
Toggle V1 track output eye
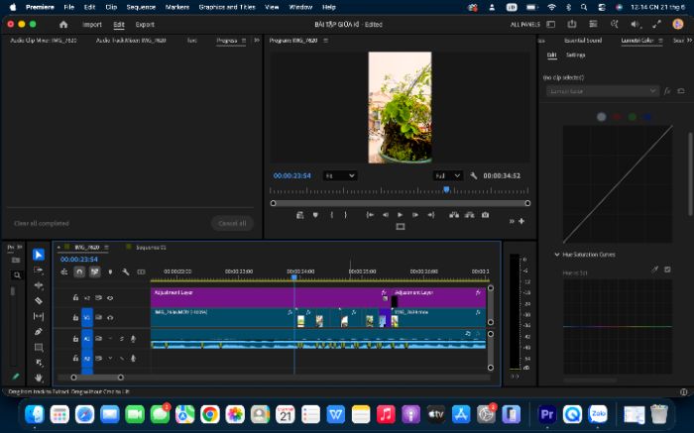(x=110, y=317)
